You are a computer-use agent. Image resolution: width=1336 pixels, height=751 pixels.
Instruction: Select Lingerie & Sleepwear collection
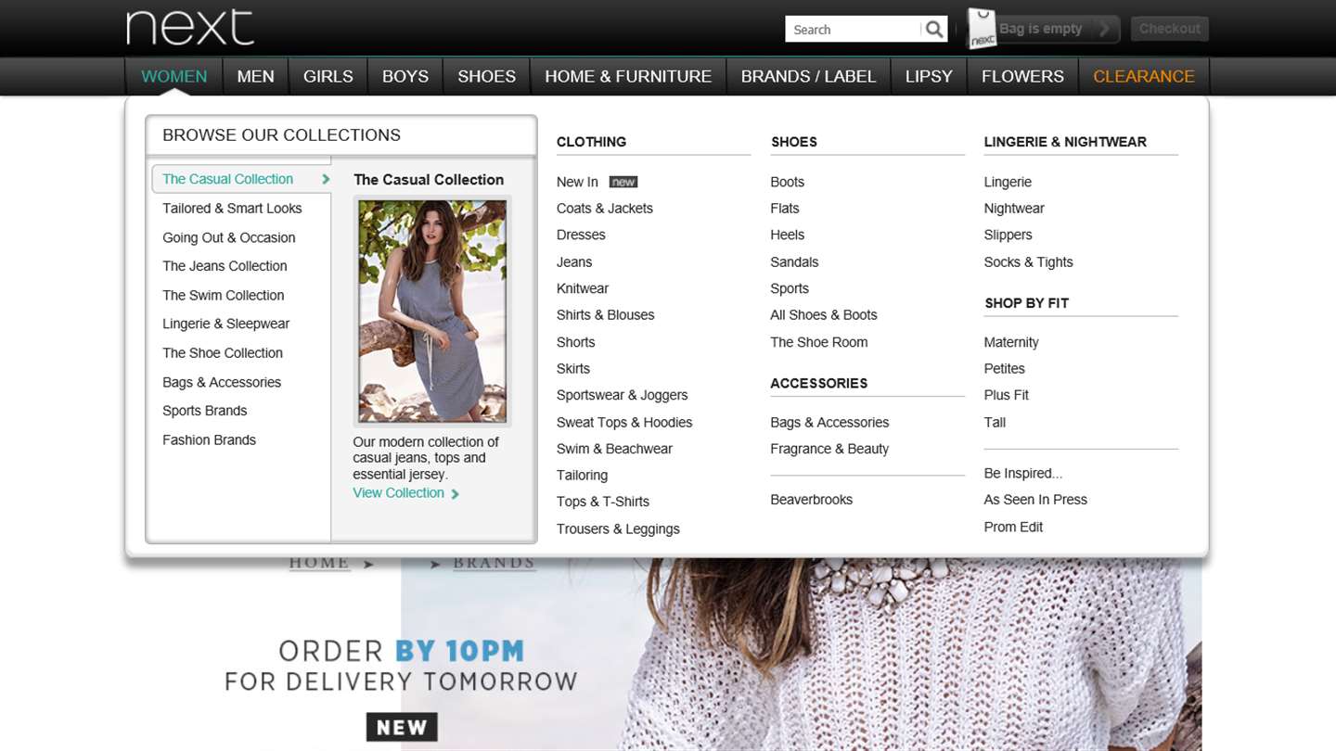[x=226, y=324]
